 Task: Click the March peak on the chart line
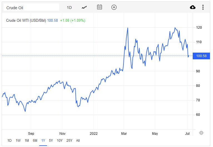[127, 28]
